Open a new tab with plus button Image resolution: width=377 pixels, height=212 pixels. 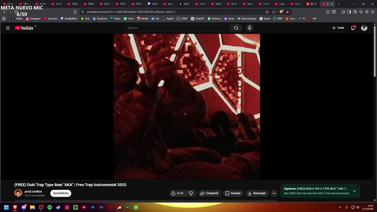pyautogui.click(x=339, y=4)
